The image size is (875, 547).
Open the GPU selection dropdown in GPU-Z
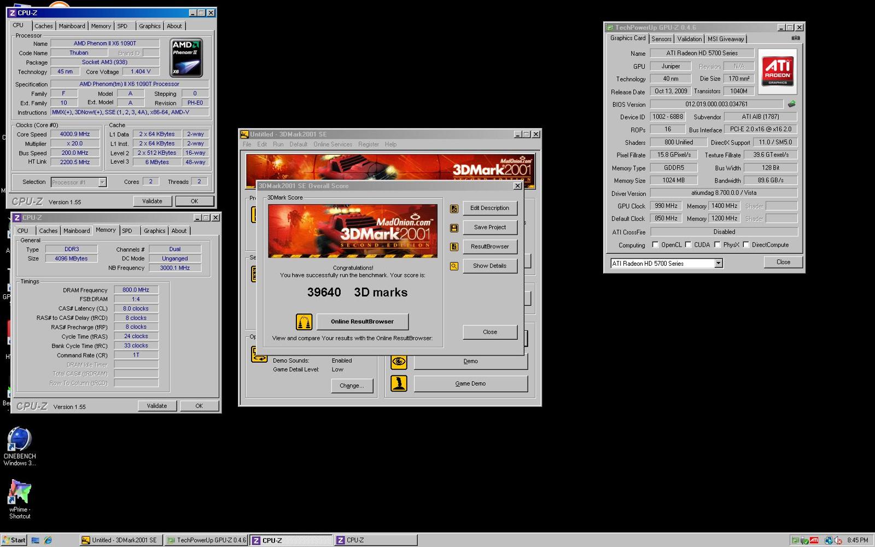coord(718,264)
